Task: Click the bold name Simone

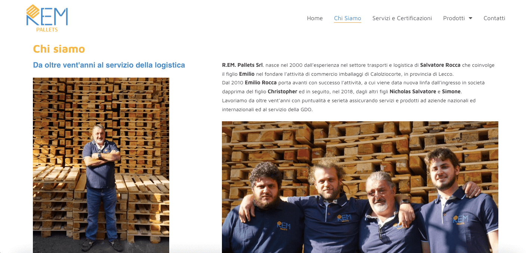Action: pyautogui.click(x=451, y=91)
